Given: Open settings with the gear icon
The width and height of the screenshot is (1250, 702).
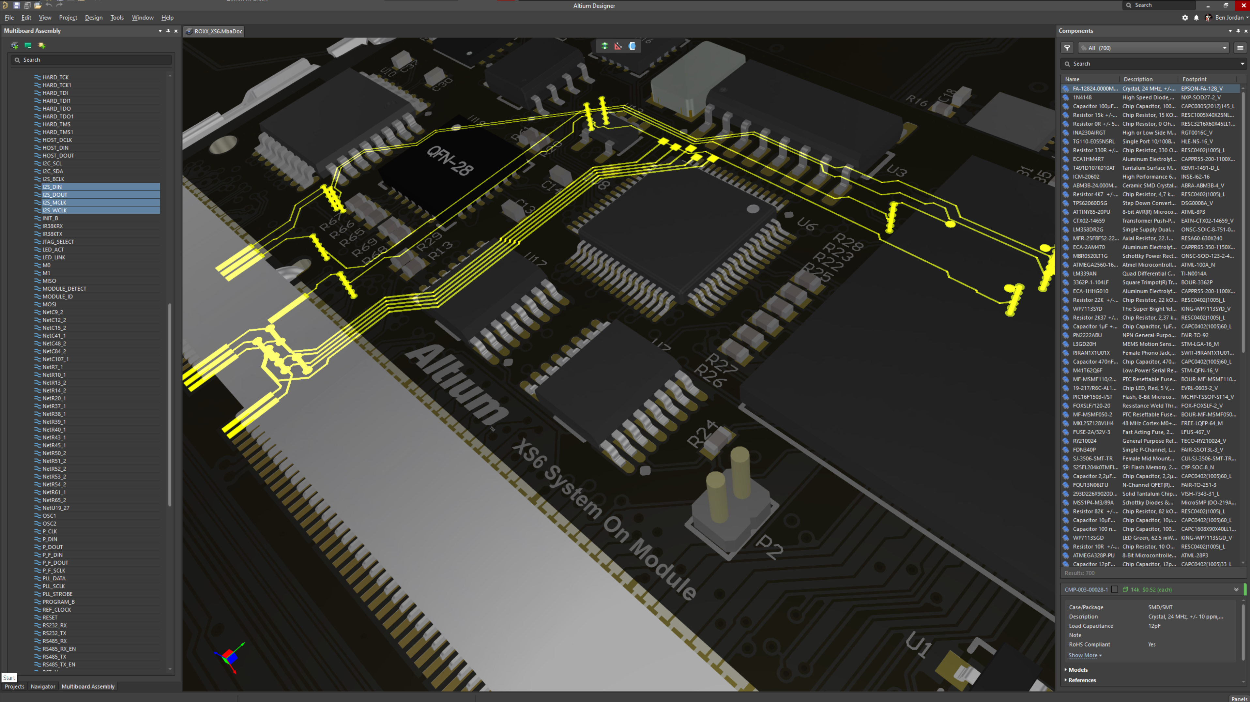Looking at the screenshot, I should [x=1185, y=18].
